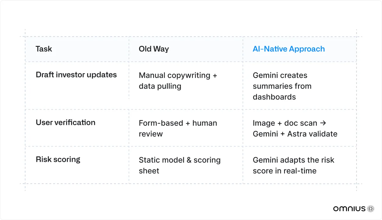
Task: Click Gemini adapts the risk score cell
Action: pos(294,165)
